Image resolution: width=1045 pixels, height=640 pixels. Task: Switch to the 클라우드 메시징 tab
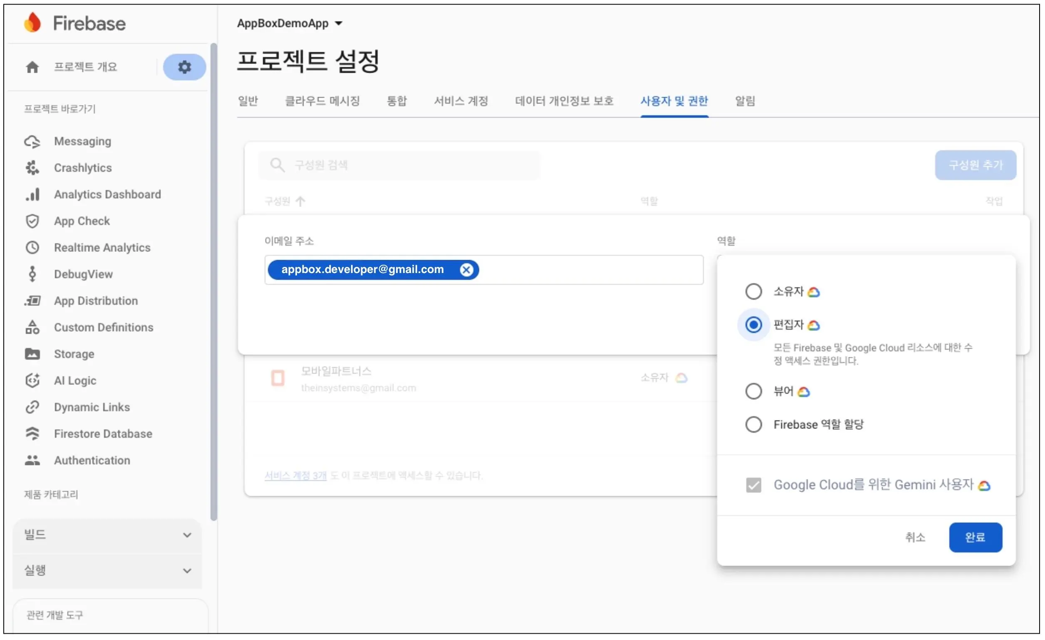tap(322, 101)
